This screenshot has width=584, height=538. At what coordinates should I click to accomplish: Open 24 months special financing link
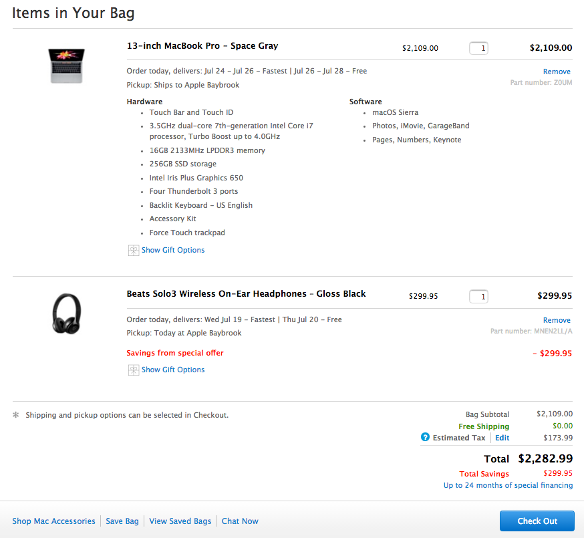coord(508,485)
